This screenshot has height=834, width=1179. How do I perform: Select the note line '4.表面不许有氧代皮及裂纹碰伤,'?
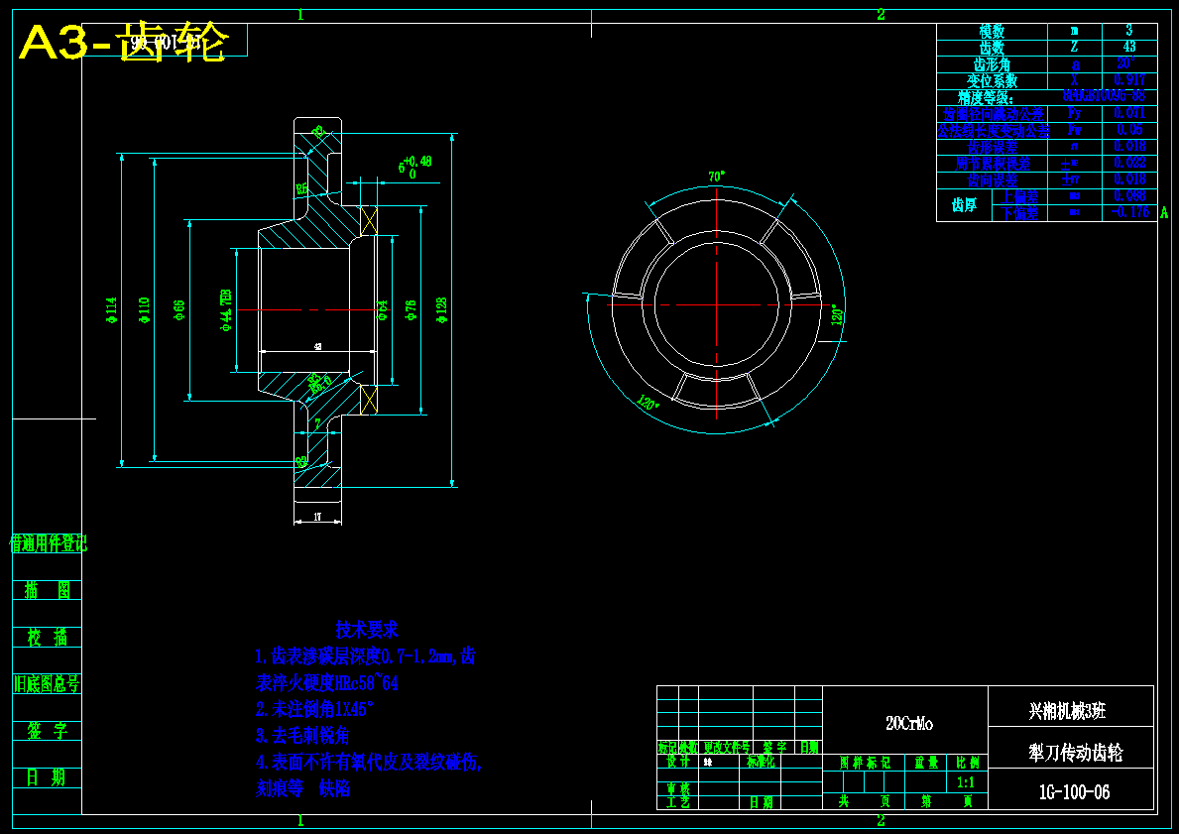click(x=369, y=763)
